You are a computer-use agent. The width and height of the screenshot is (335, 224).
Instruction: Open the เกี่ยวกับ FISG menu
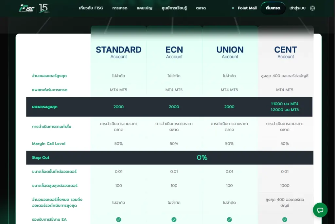[91, 8]
